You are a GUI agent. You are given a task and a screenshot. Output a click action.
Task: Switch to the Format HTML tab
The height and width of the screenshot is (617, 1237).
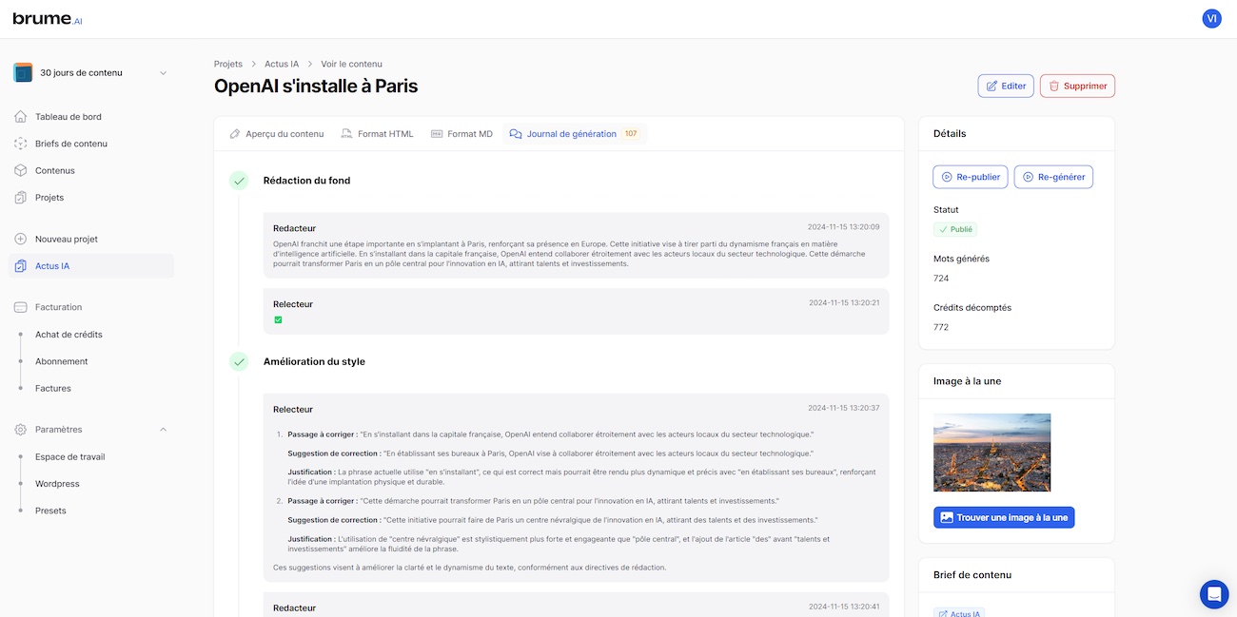pos(377,134)
